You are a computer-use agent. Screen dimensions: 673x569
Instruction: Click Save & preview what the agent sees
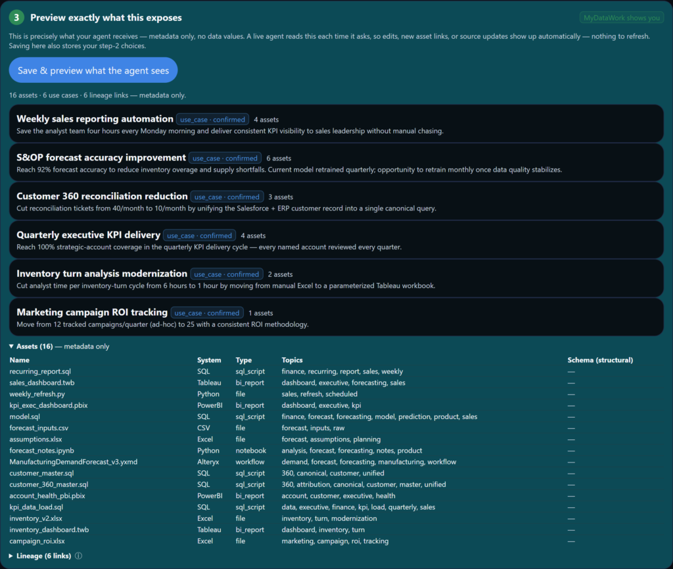point(93,70)
